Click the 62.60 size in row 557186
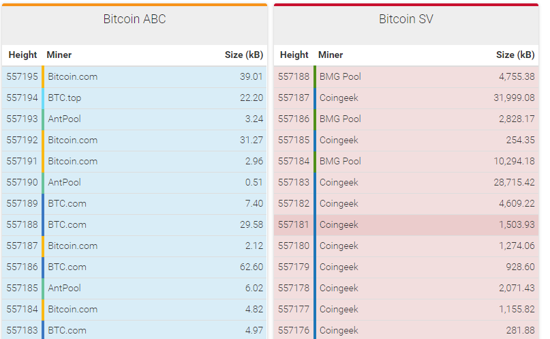The image size is (550, 339). [251, 267]
